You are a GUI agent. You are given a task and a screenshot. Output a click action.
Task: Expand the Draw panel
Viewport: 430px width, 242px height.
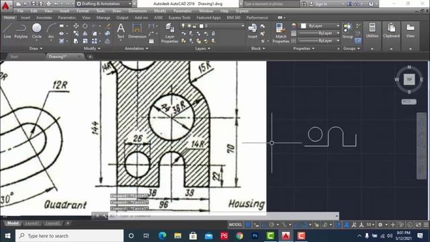pos(36,48)
